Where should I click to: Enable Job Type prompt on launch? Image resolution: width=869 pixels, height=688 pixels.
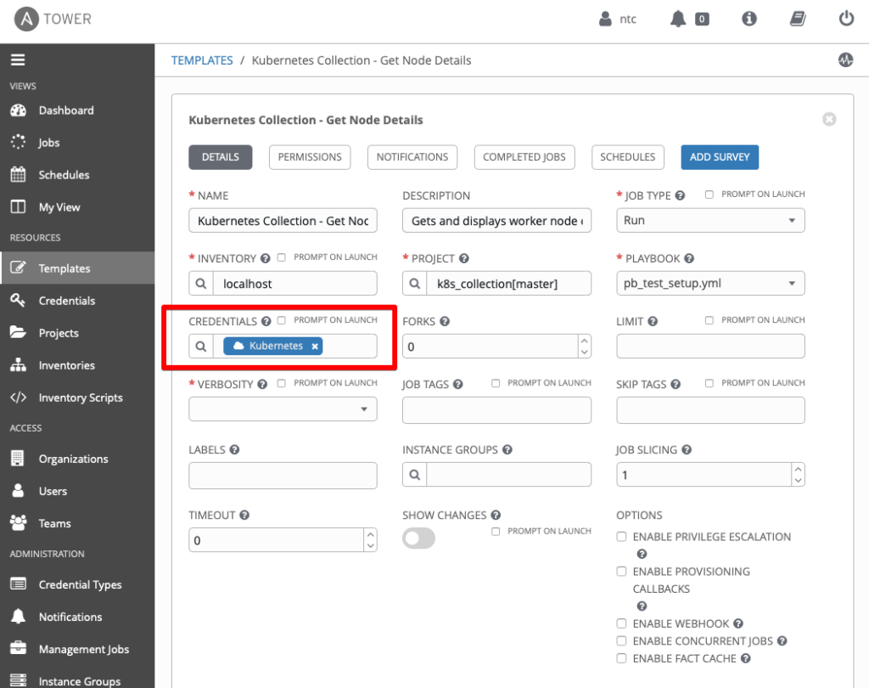coord(709,195)
